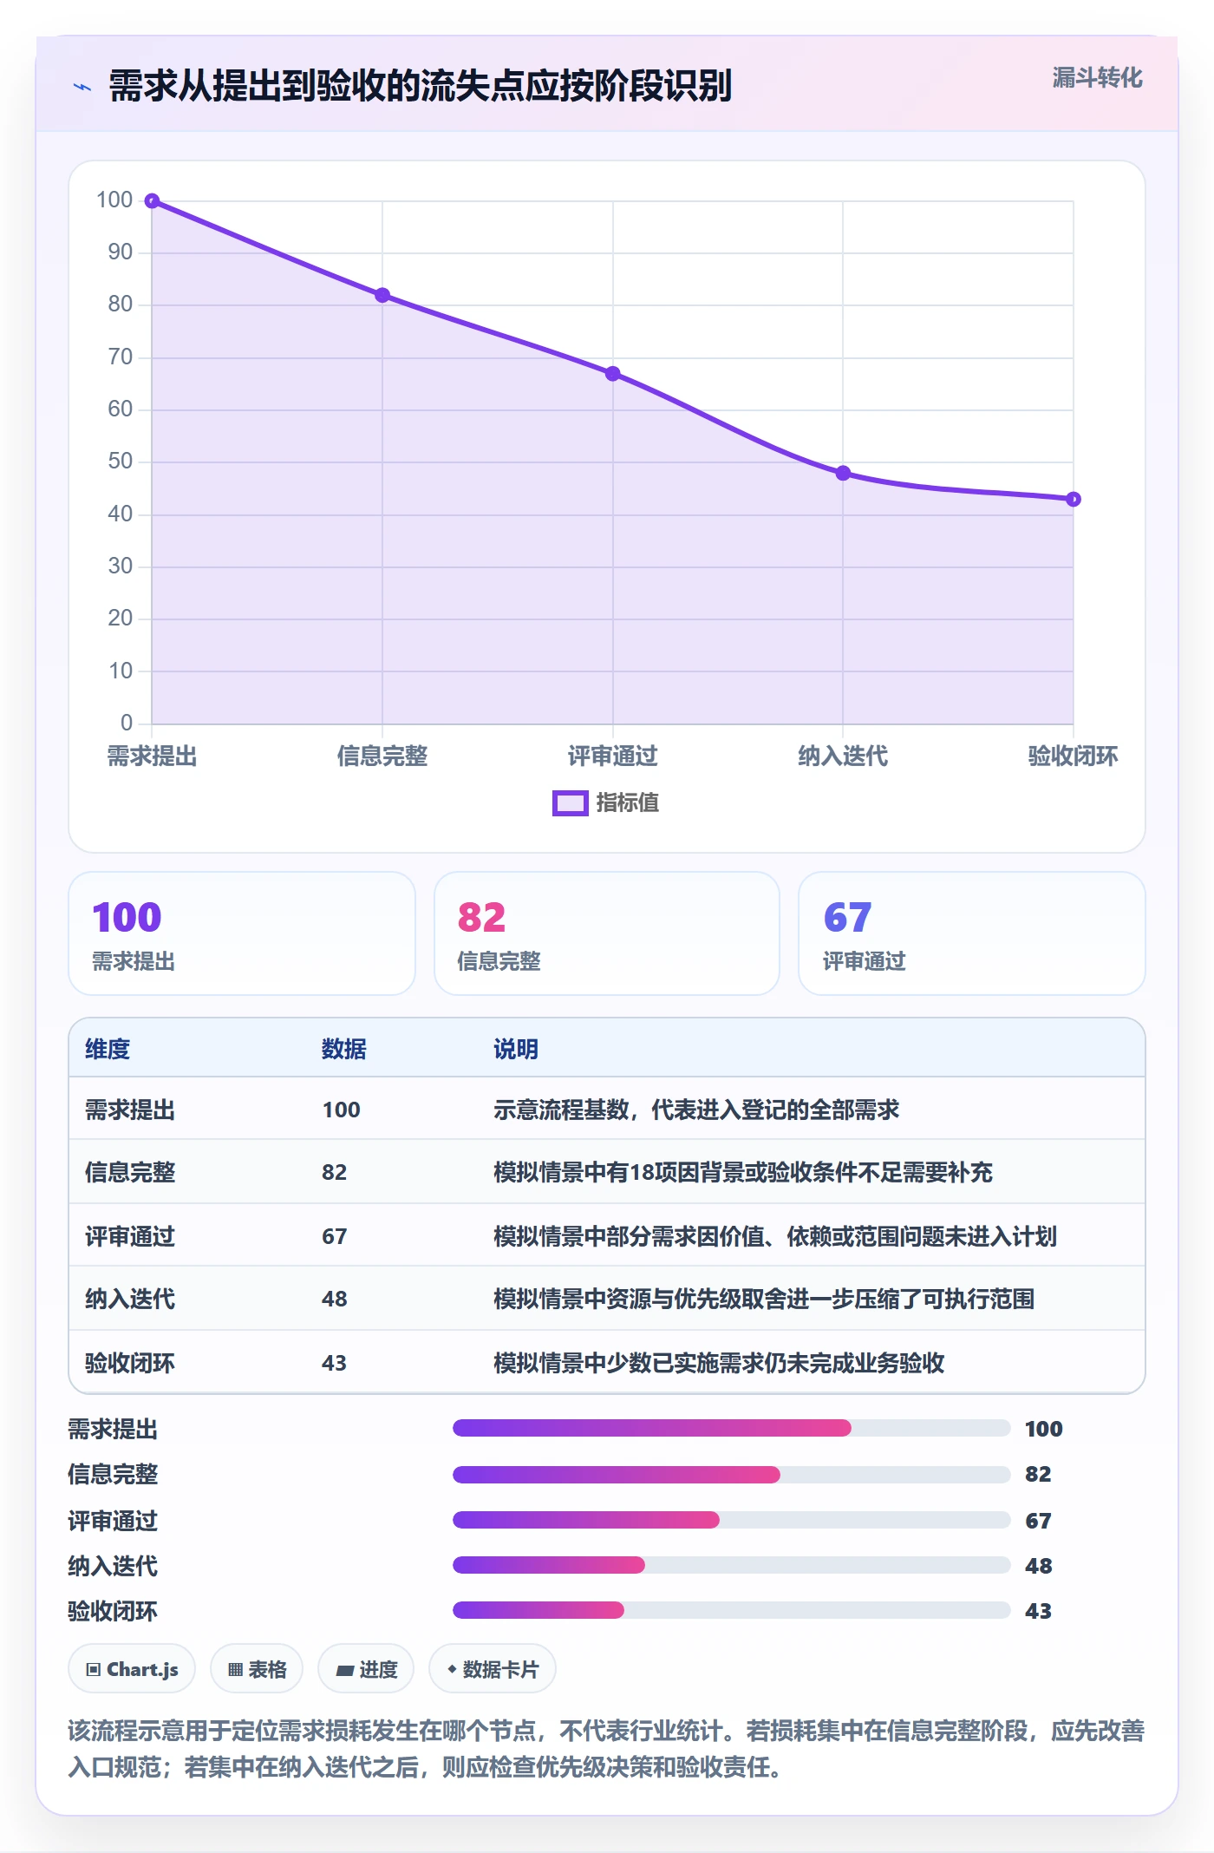Click the 信息完整 progress bar
The width and height of the screenshot is (1214, 1853).
(731, 1474)
